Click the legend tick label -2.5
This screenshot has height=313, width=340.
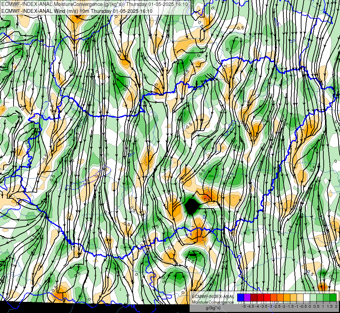277,306
